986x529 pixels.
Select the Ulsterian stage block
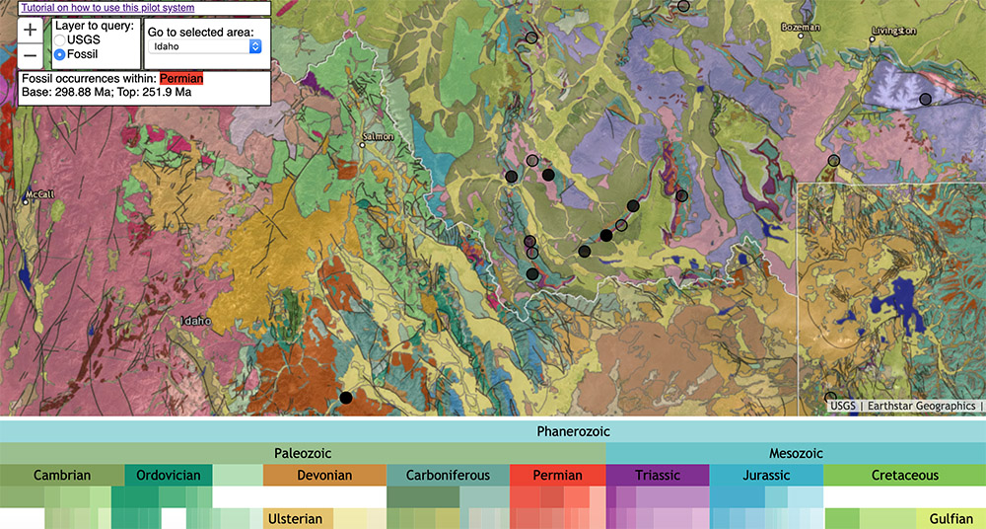tap(296, 519)
